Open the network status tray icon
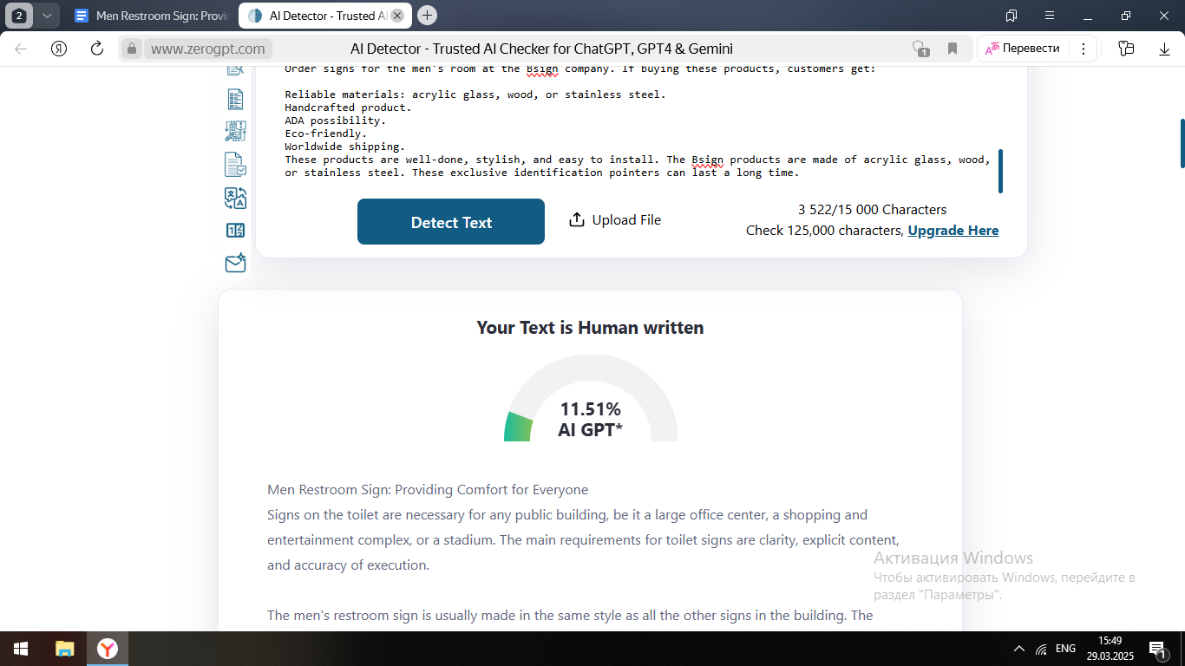The image size is (1185, 666). point(1041,649)
